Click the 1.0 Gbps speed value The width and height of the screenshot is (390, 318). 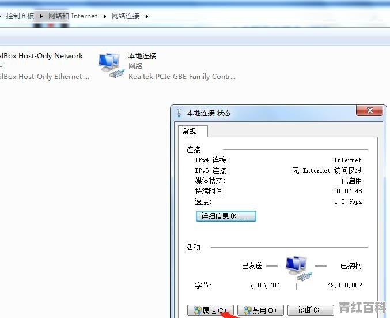pos(348,201)
